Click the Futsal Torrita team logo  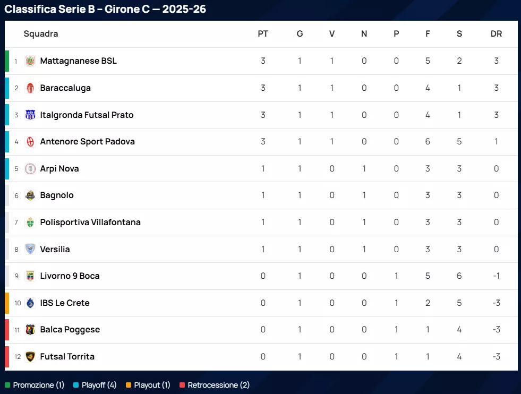(x=30, y=357)
